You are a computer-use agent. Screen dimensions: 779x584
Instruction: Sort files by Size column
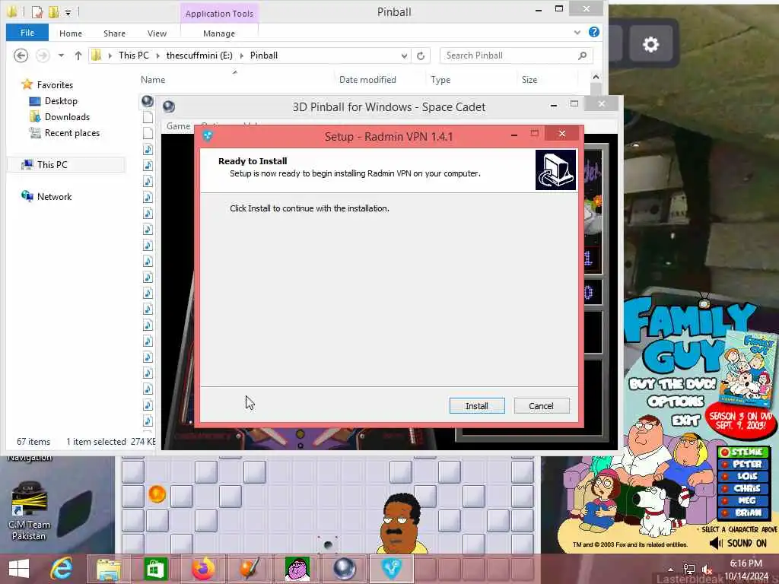click(x=529, y=79)
